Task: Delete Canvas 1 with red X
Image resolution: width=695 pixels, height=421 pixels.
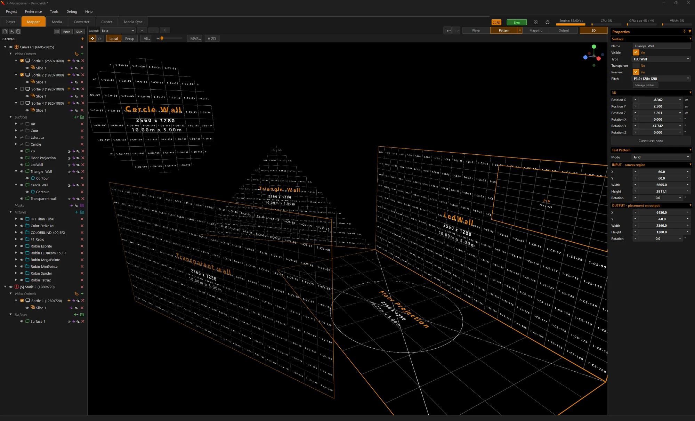Action: click(x=82, y=47)
